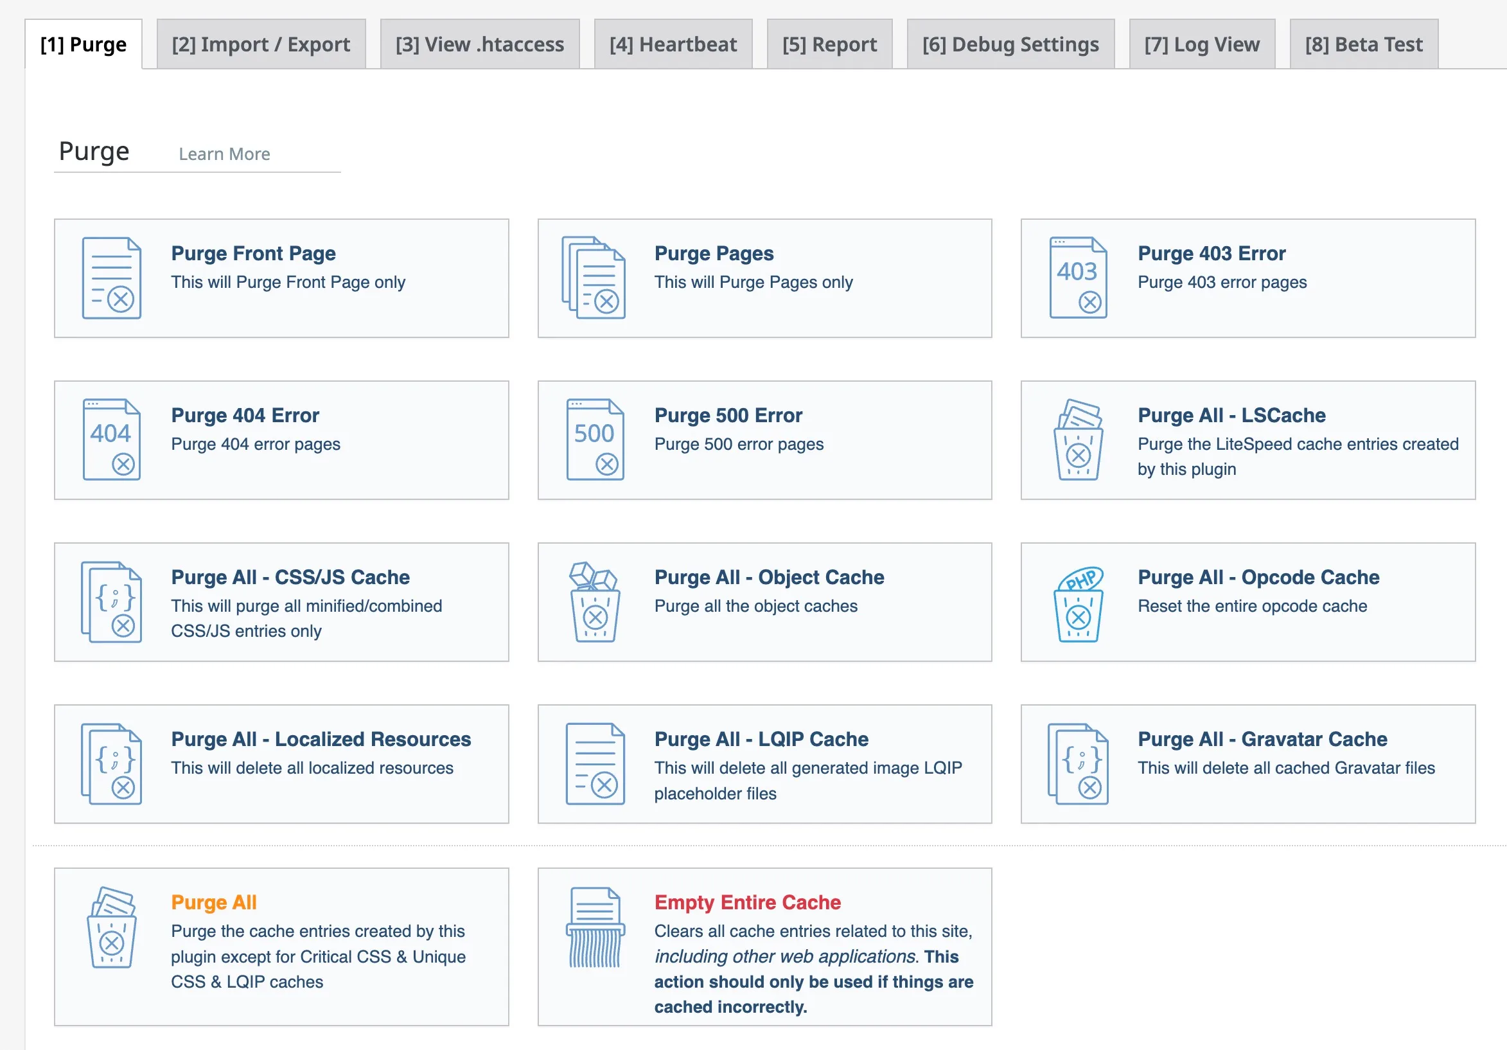Click the Purge All - CSS/JS Cache title

pos(290,576)
